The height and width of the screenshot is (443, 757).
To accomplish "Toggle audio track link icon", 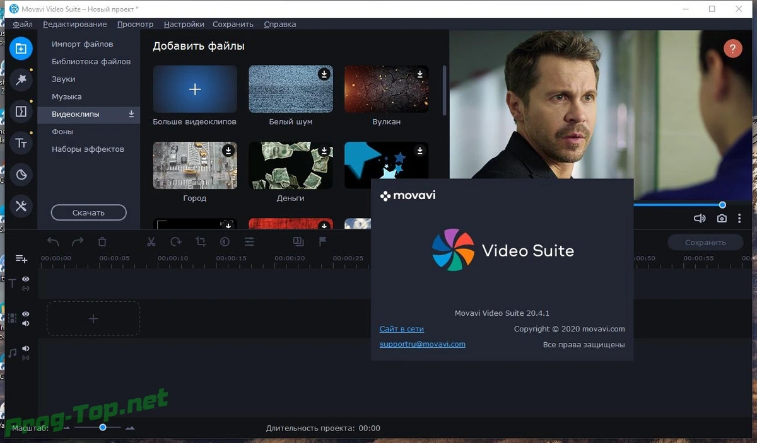I will [26, 358].
